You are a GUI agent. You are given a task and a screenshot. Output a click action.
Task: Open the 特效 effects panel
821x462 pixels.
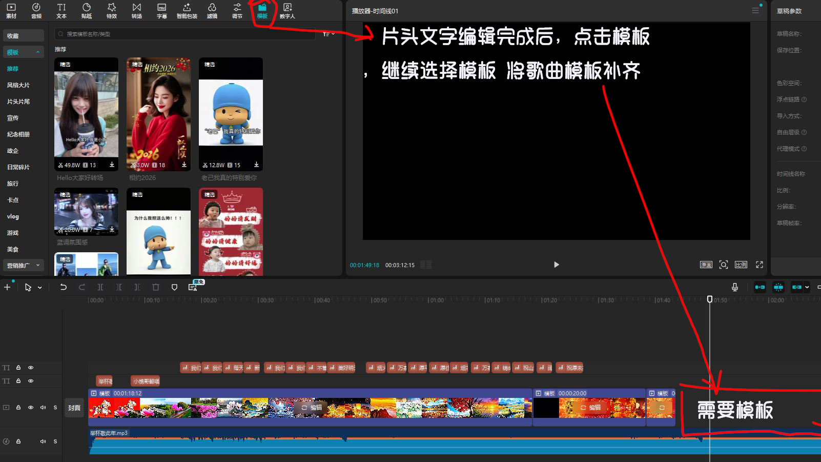point(111,10)
